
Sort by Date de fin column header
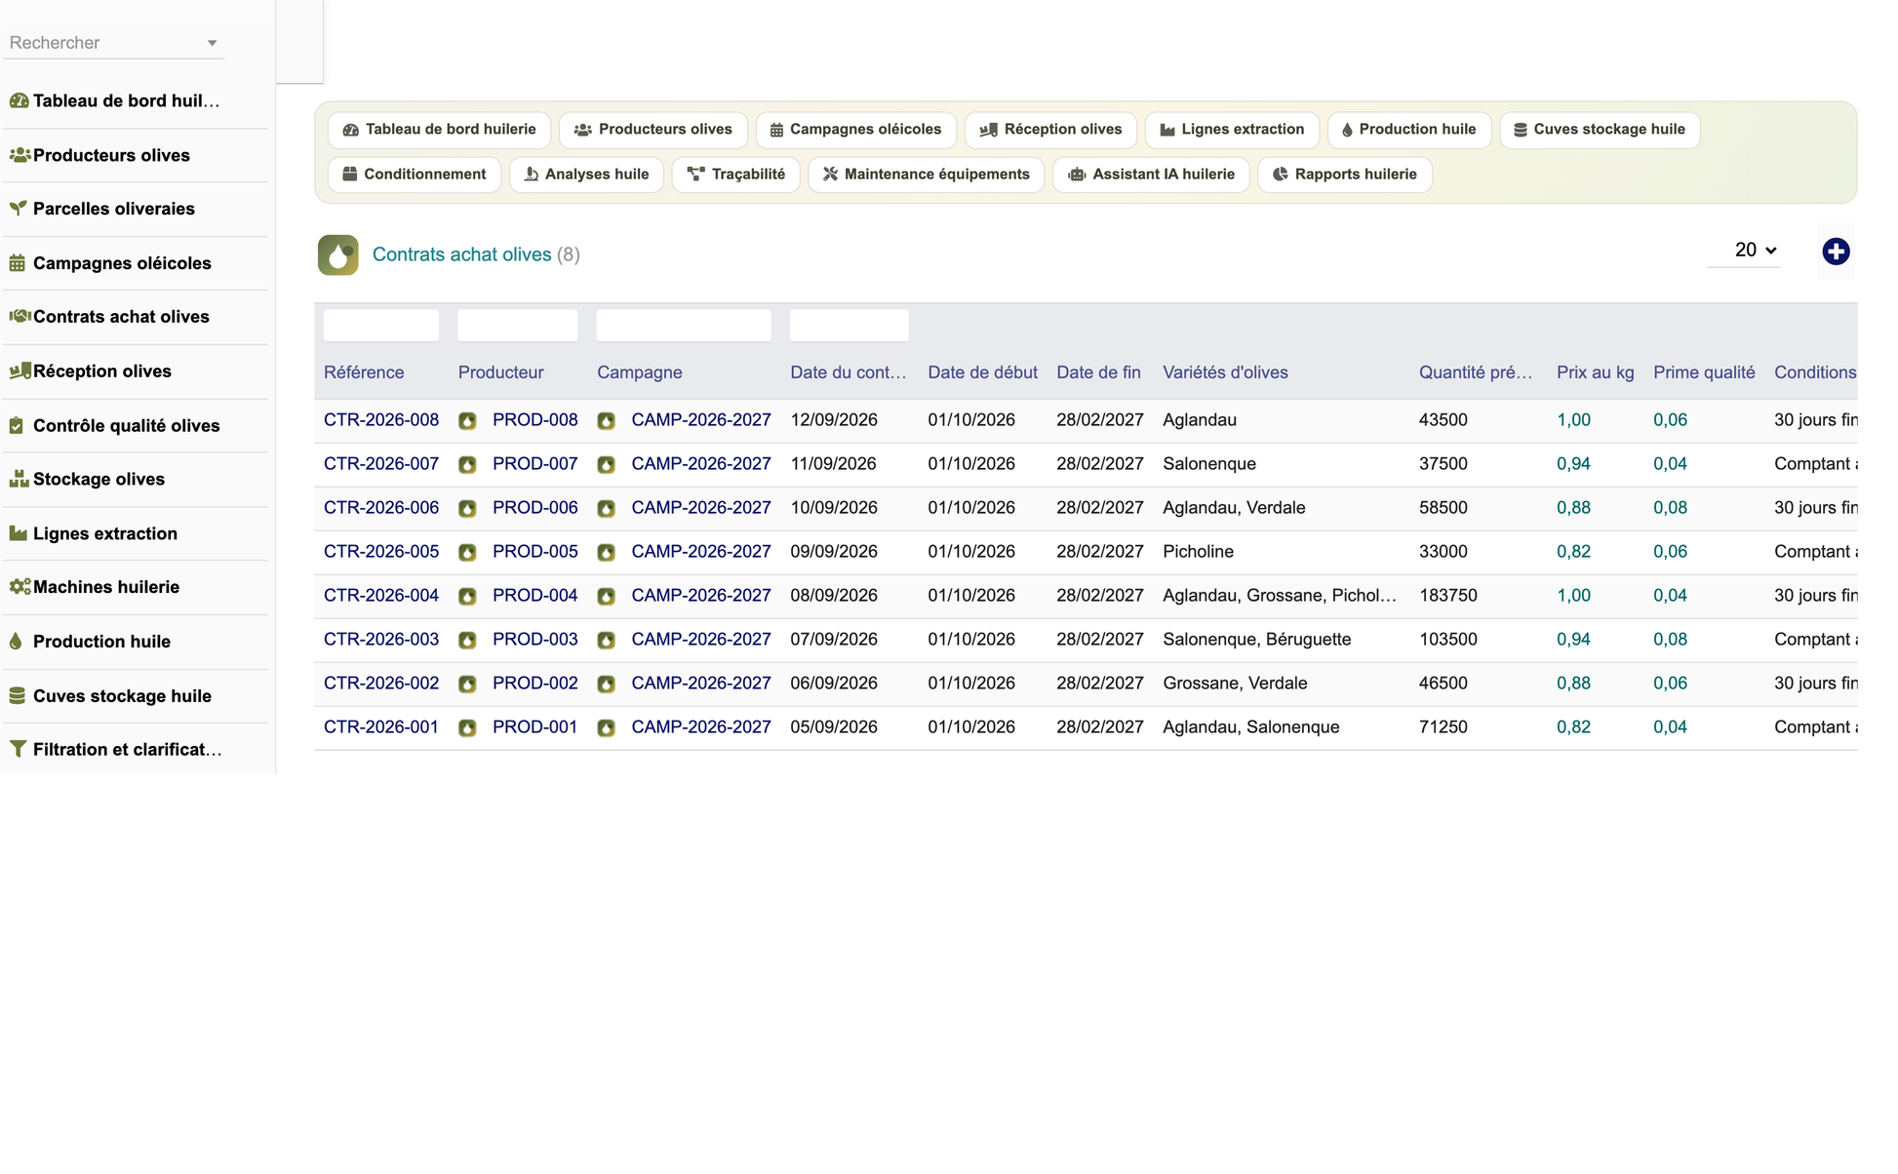click(1098, 372)
